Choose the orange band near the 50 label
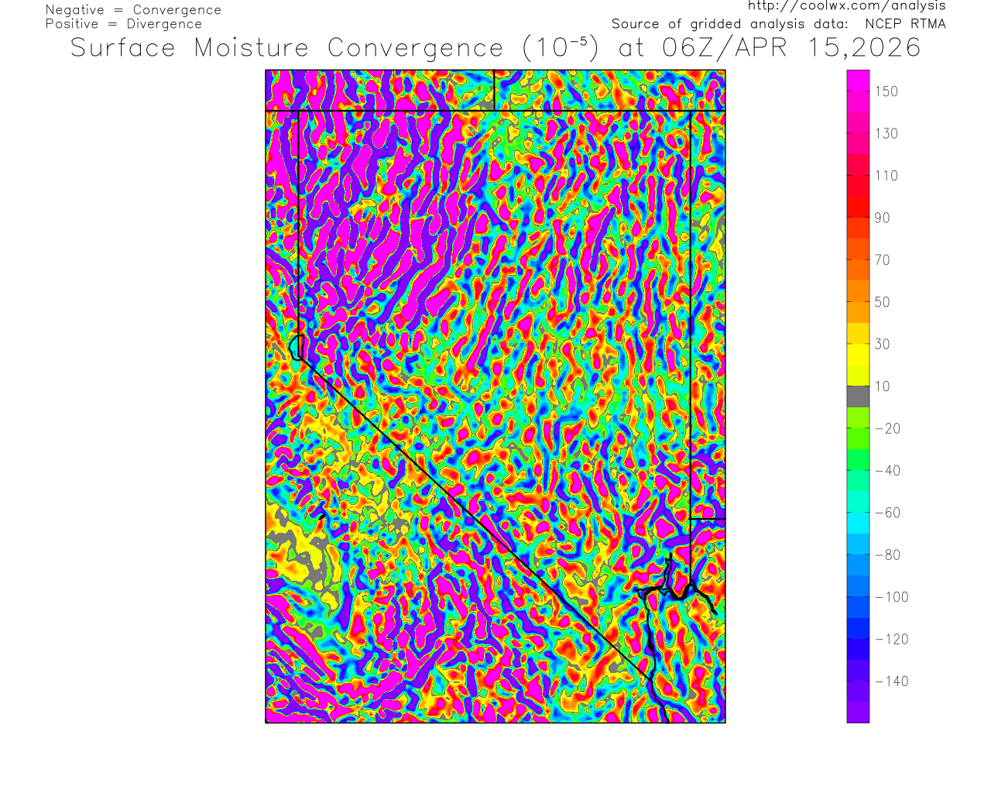The height and width of the screenshot is (793, 991). (x=858, y=302)
